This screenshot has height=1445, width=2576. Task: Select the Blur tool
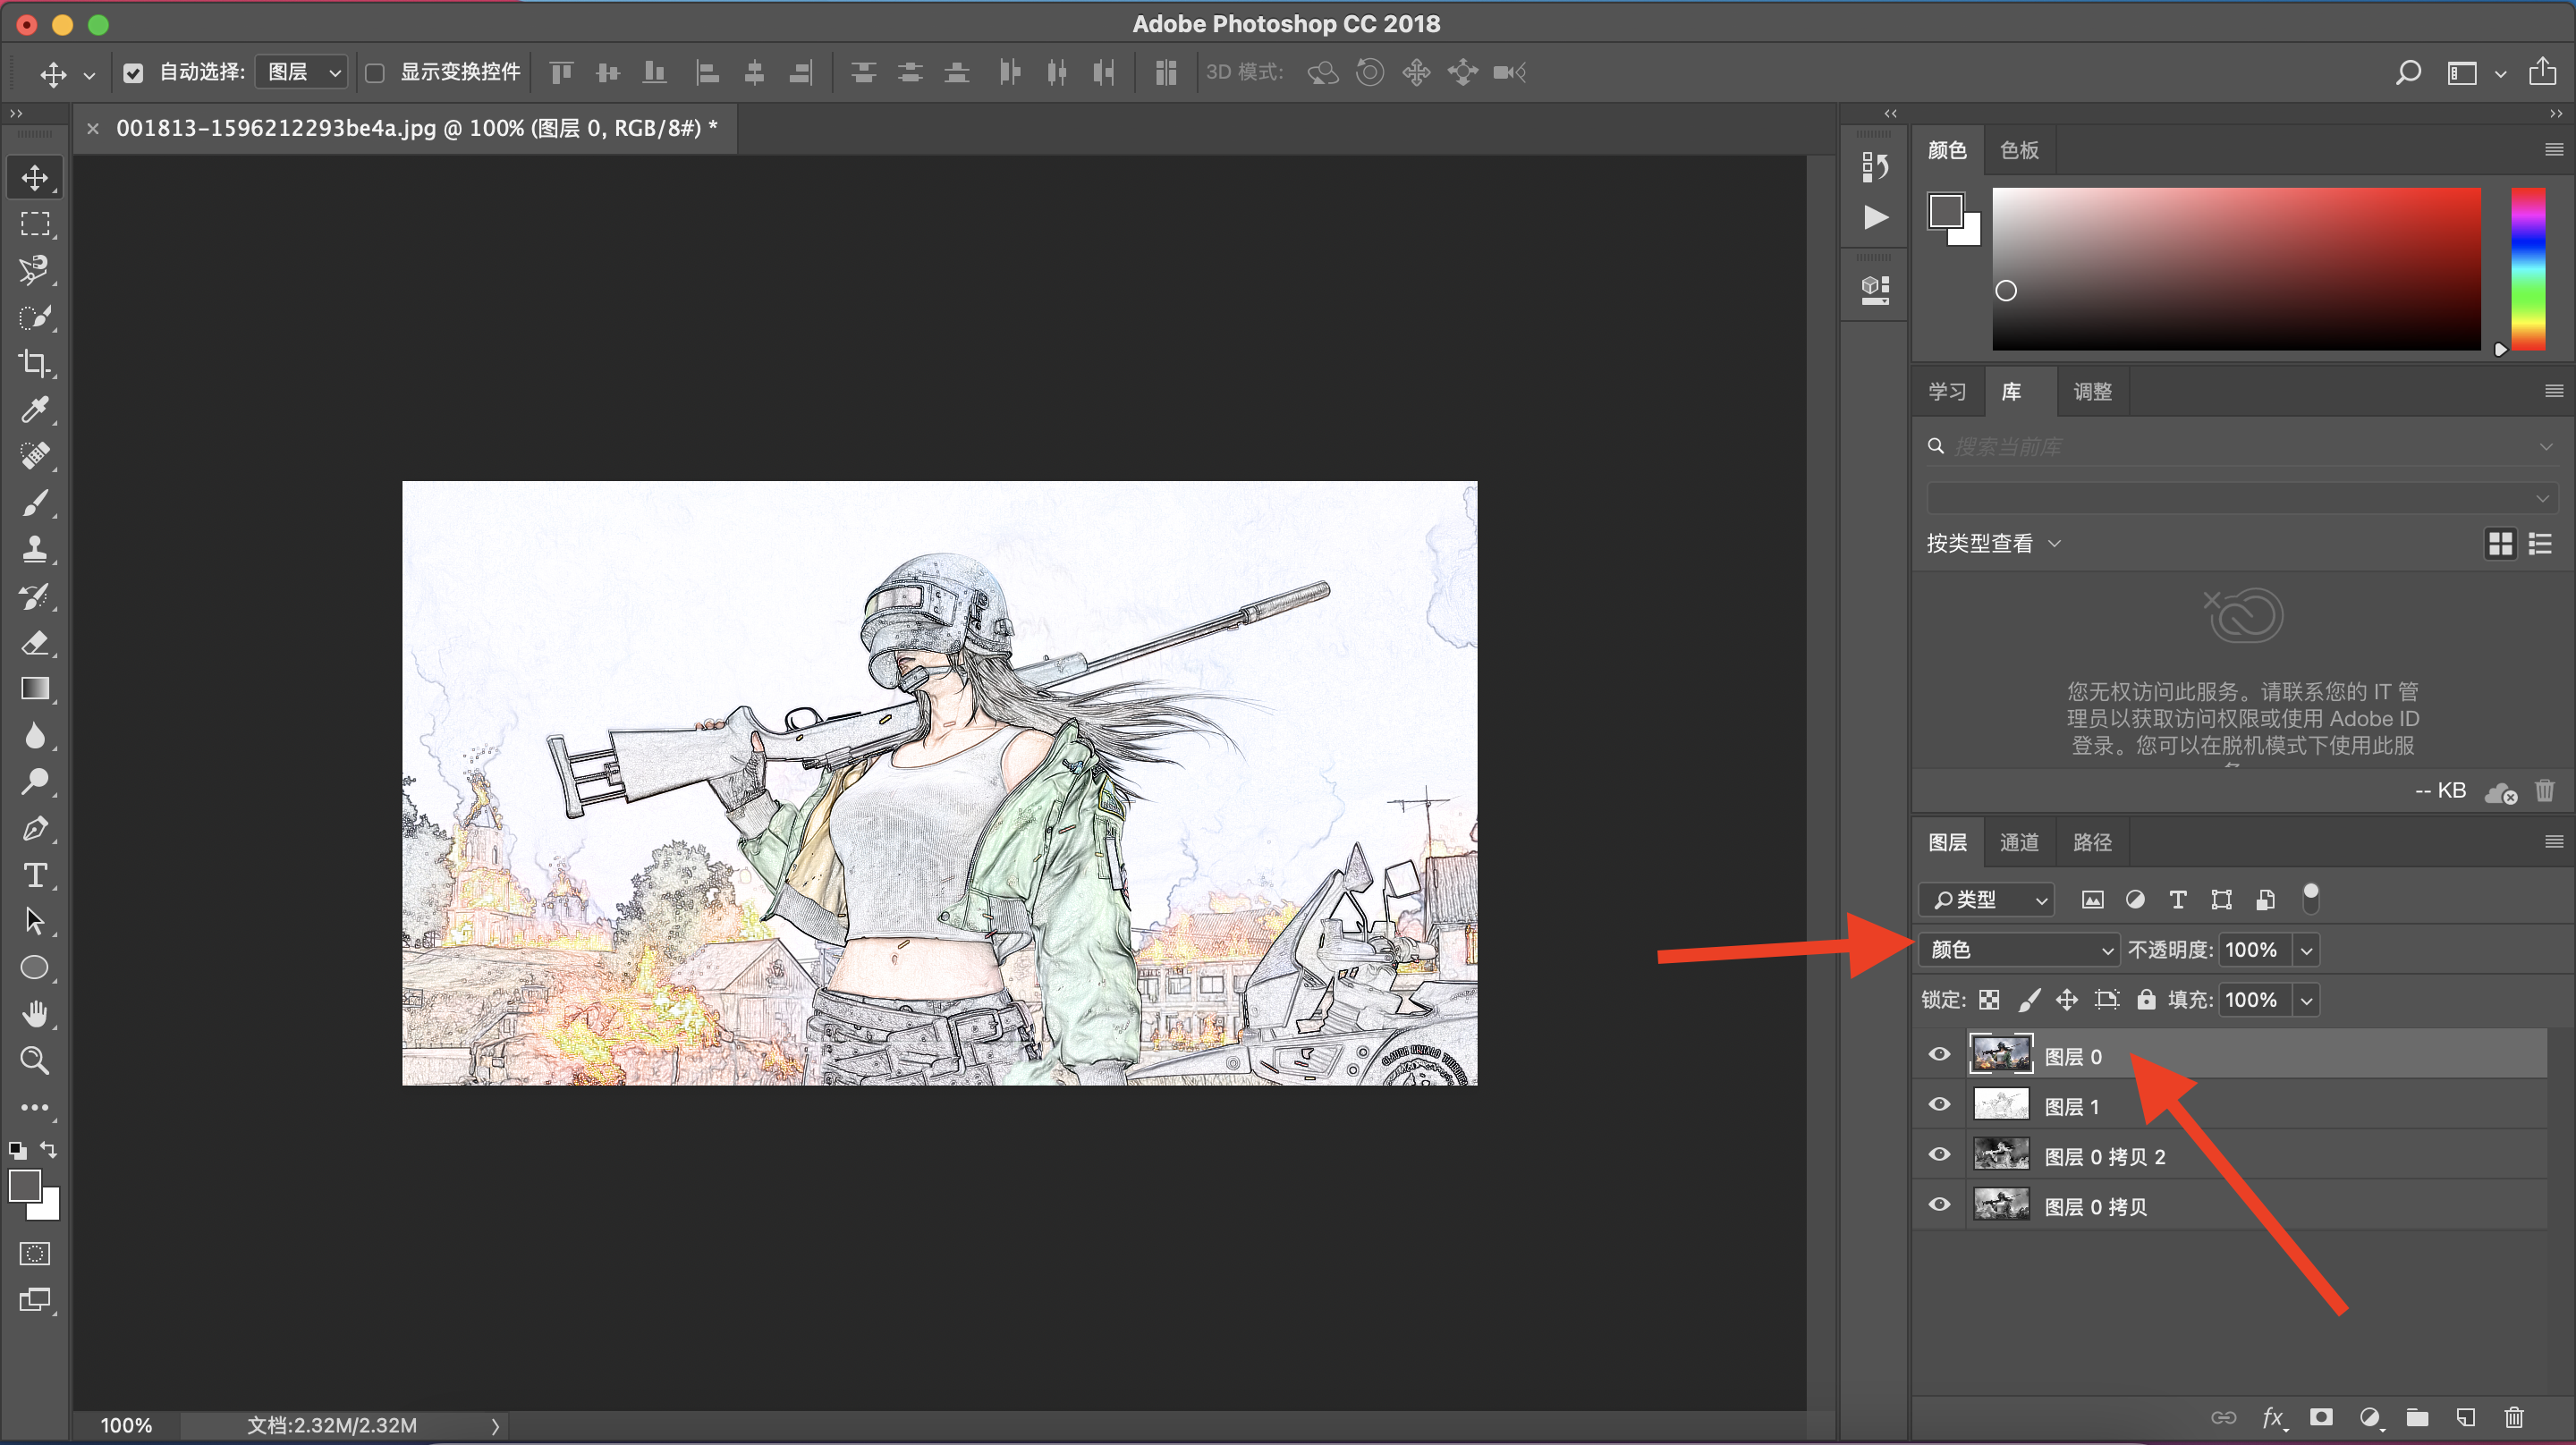(x=35, y=735)
